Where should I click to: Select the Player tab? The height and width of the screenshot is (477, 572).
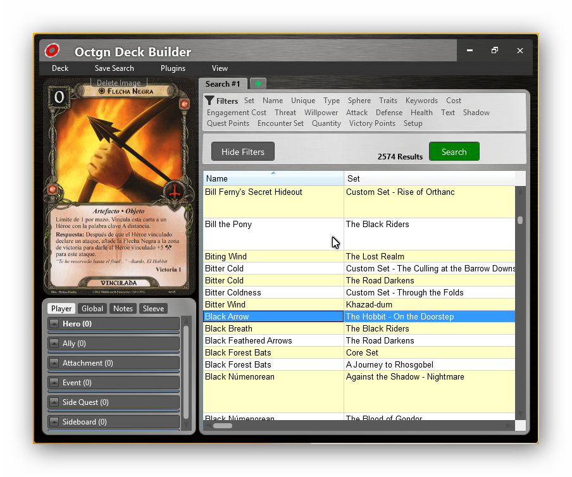click(61, 309)
